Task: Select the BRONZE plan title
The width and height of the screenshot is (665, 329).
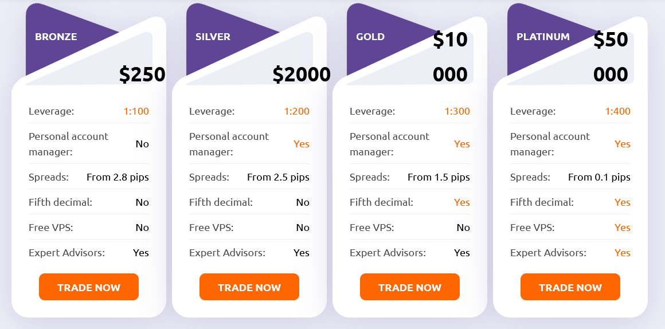Action: (x=56, y=37)
